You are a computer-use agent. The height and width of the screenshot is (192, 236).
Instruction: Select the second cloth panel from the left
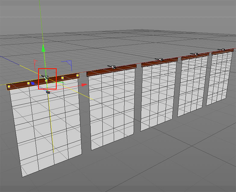112,109
